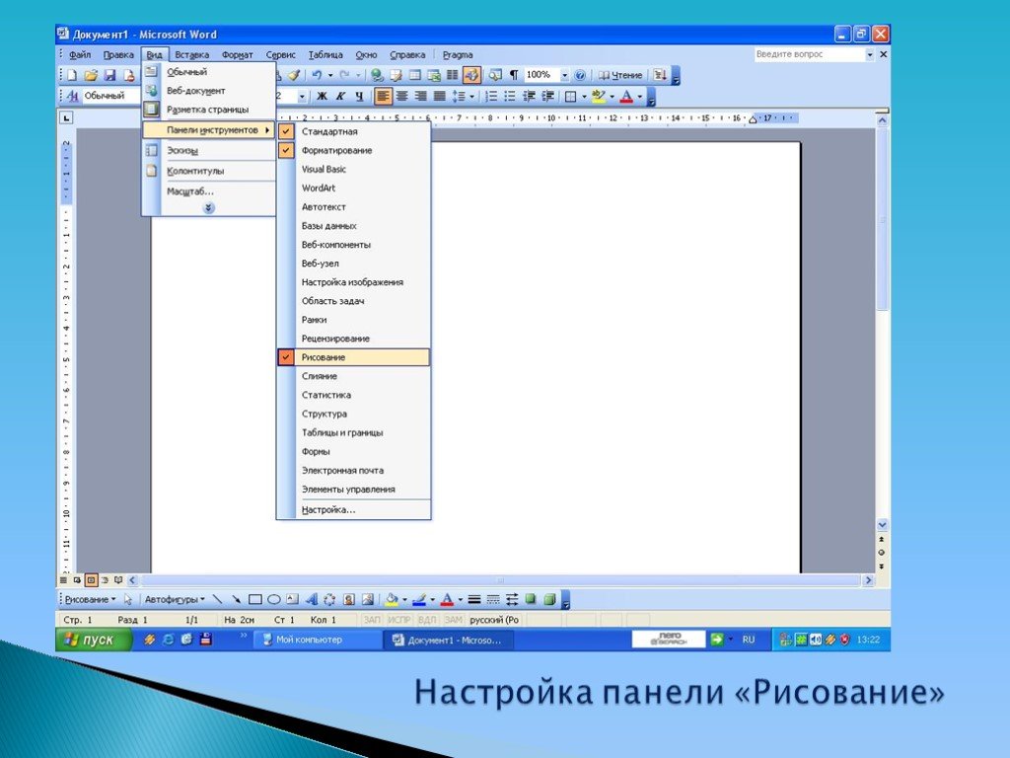Open the font size dropdown arrow
The width and height of the screenshot is (1010, 758).
tap(302, 97)
